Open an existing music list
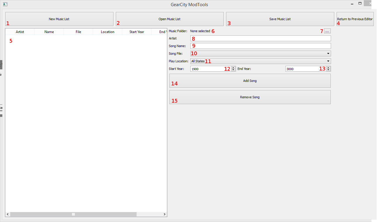This screenshot has width=379, height=222. 170,19
